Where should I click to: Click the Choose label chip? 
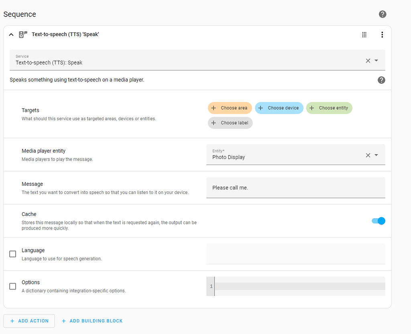click(x=230, y=123)
